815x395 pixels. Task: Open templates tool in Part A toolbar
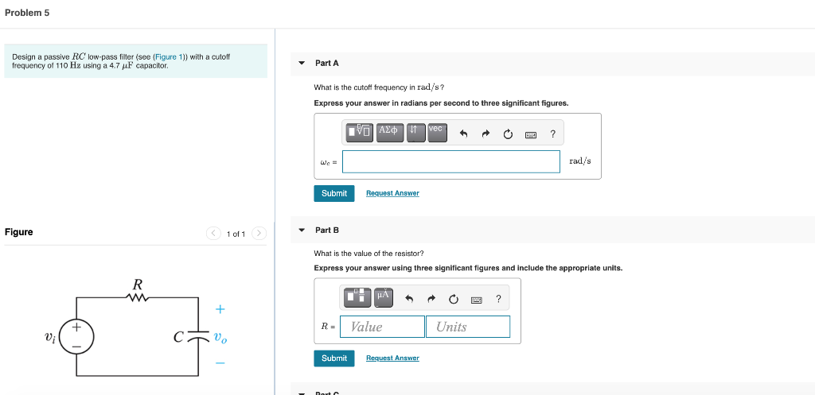point(361,131)
